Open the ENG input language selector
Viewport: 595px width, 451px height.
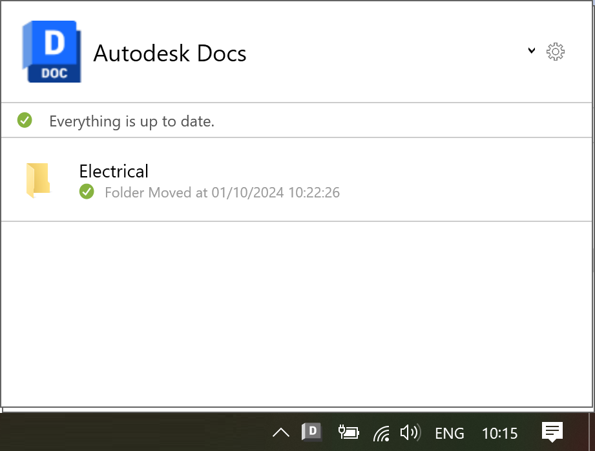(450, 433)
